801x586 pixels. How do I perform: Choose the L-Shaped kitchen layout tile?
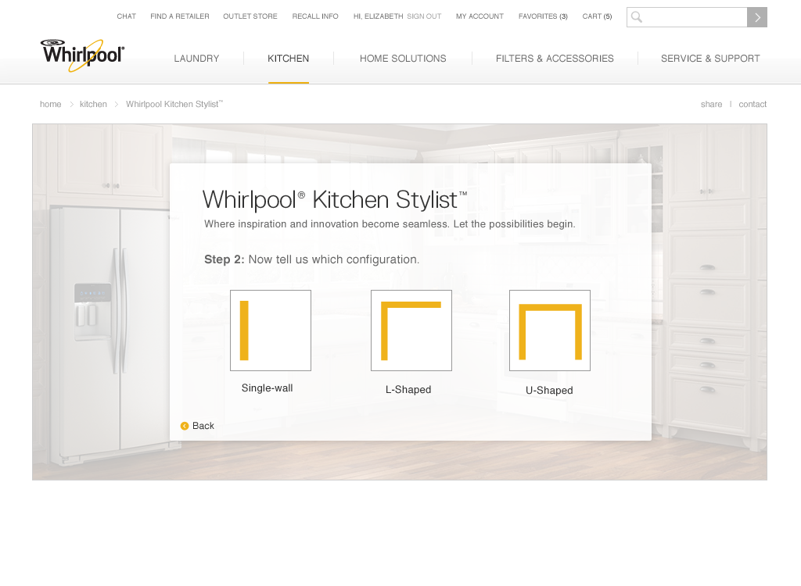411,331
